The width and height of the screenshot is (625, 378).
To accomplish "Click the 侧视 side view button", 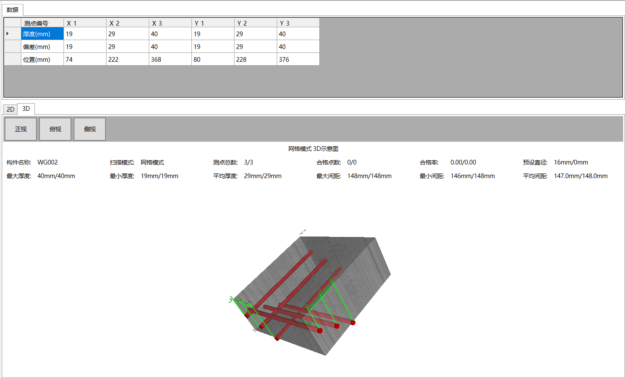I will (x=90, y=129).
